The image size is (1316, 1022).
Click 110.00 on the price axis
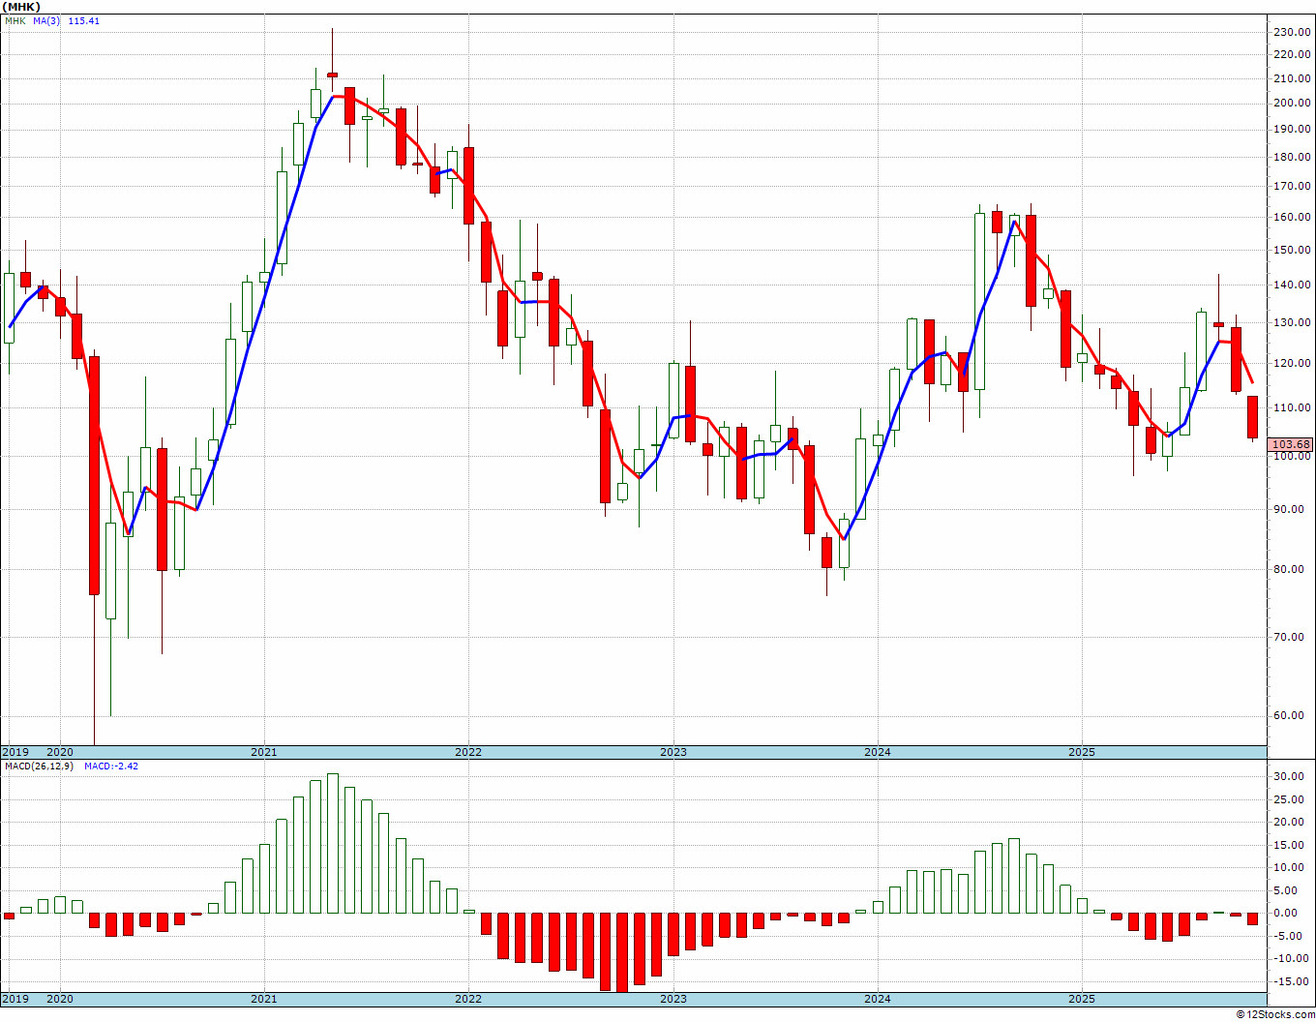tap(1292, 408)
